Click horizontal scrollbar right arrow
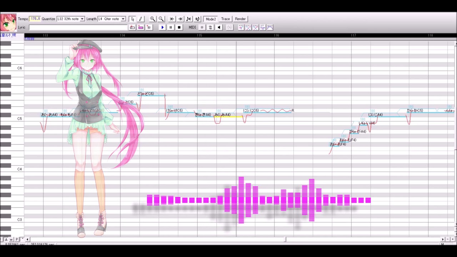 pyautogui.click(x=443, y=240)
